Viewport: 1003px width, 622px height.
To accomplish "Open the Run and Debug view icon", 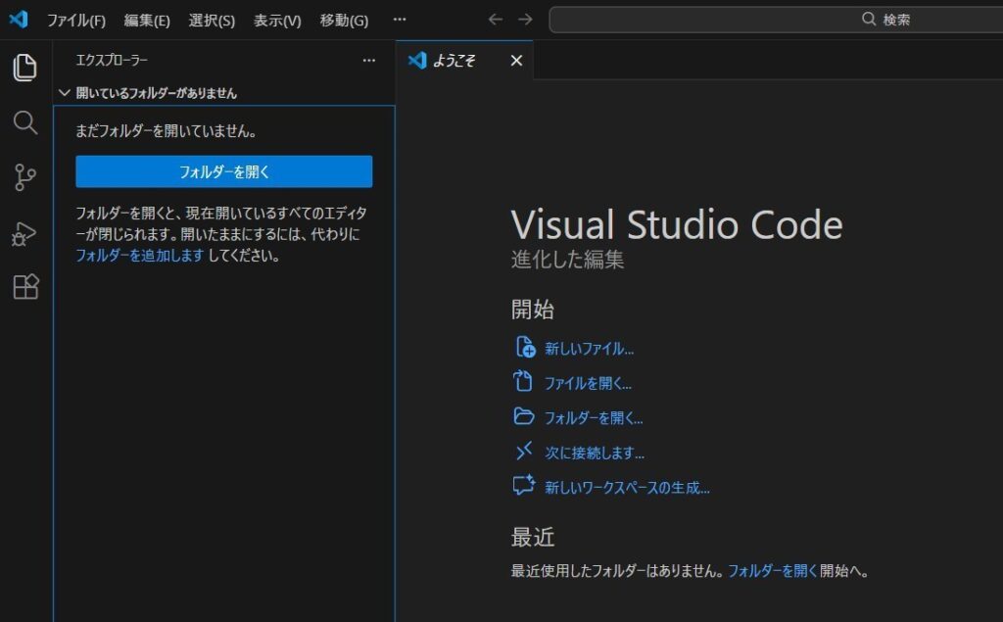I will [24, 232].
